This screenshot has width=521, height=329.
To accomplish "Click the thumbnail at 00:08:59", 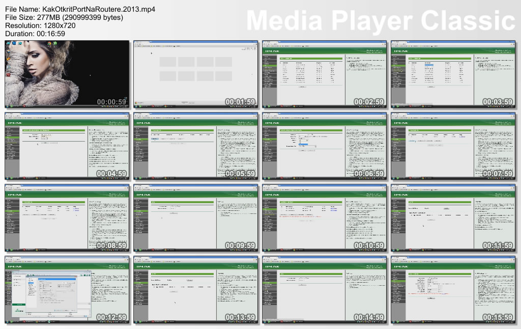I will pyautogui.click(x=67, y=217).
